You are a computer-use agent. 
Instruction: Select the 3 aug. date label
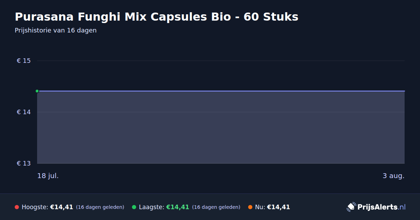tap(393, 176)
